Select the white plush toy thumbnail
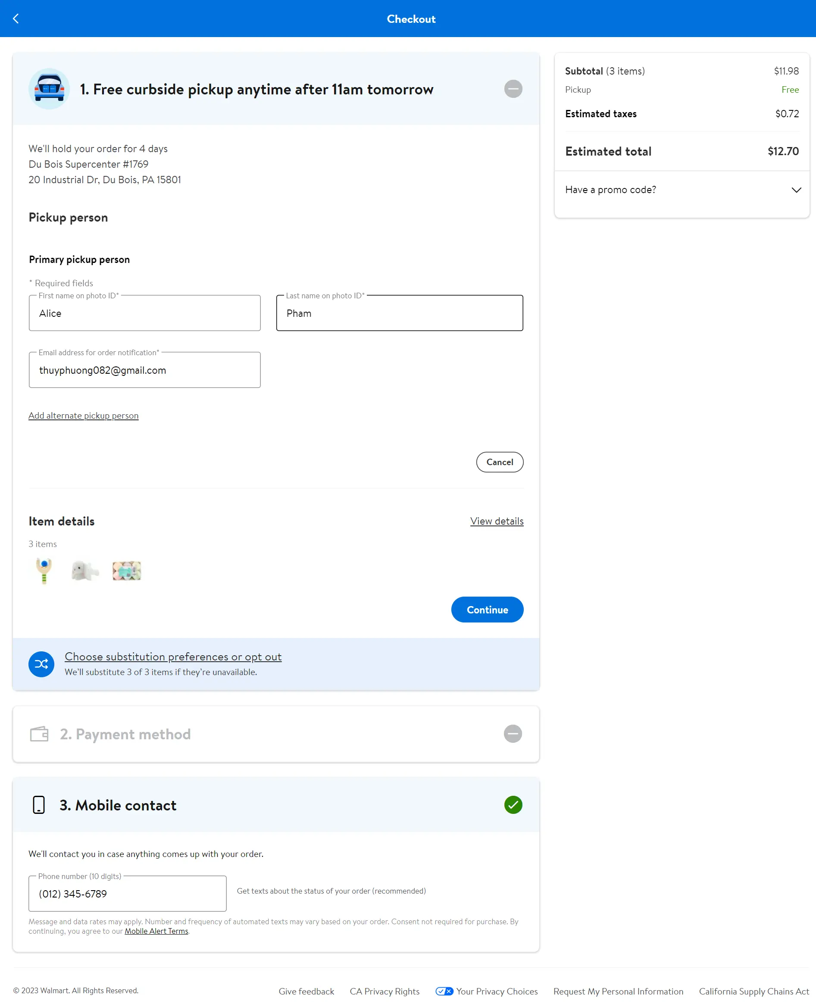 tap(84, 571)
